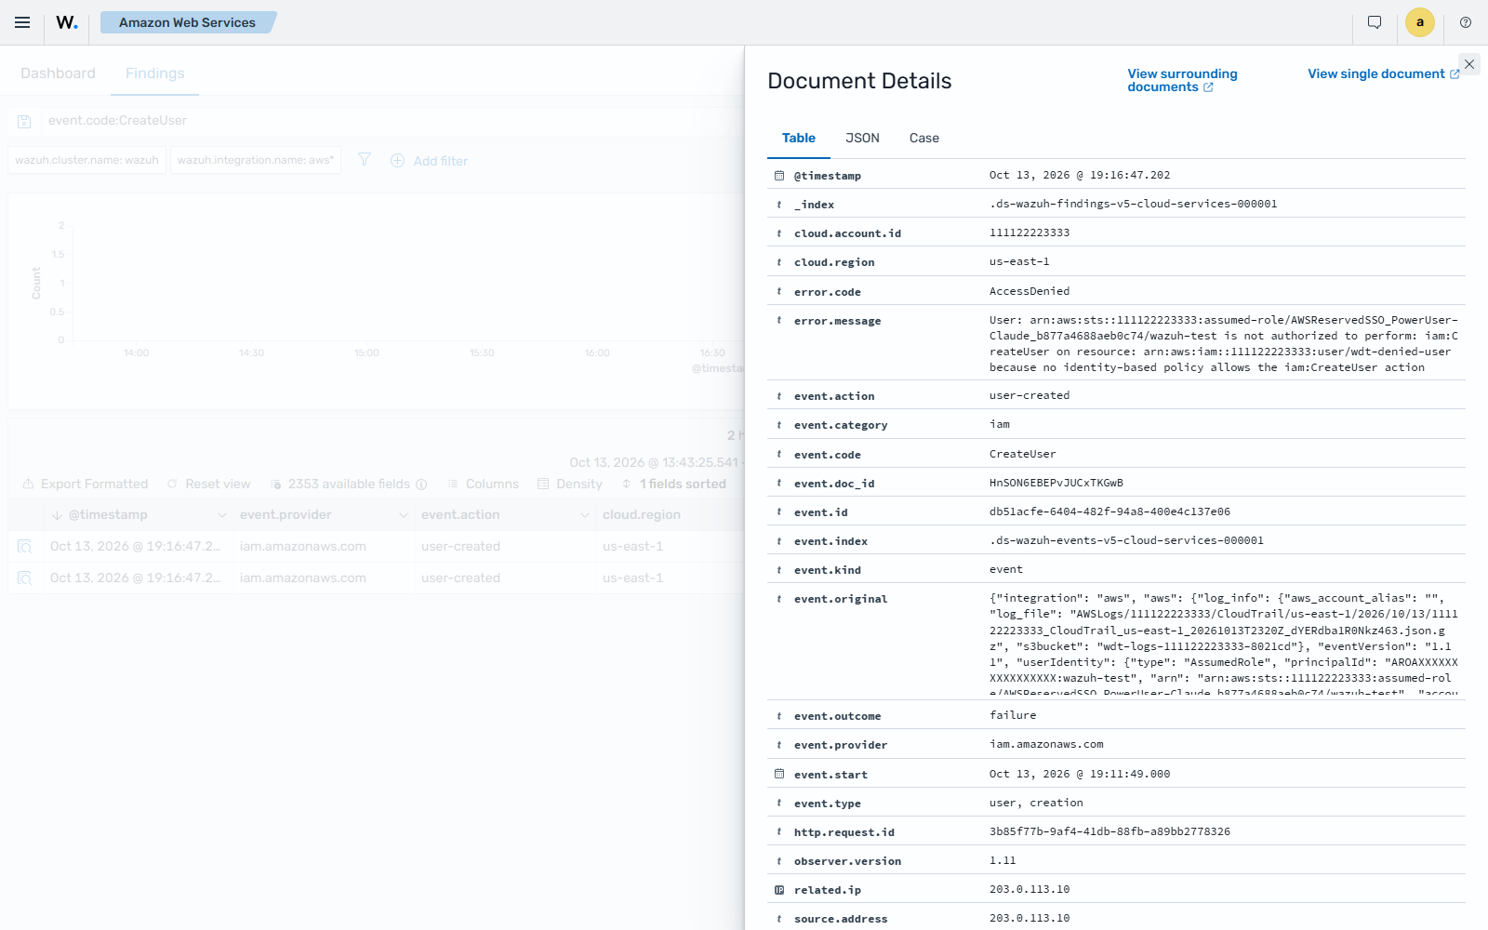Click the wazuh.integration.name: aws* filter pill
1488x930 pixels.
coord(256,160)
